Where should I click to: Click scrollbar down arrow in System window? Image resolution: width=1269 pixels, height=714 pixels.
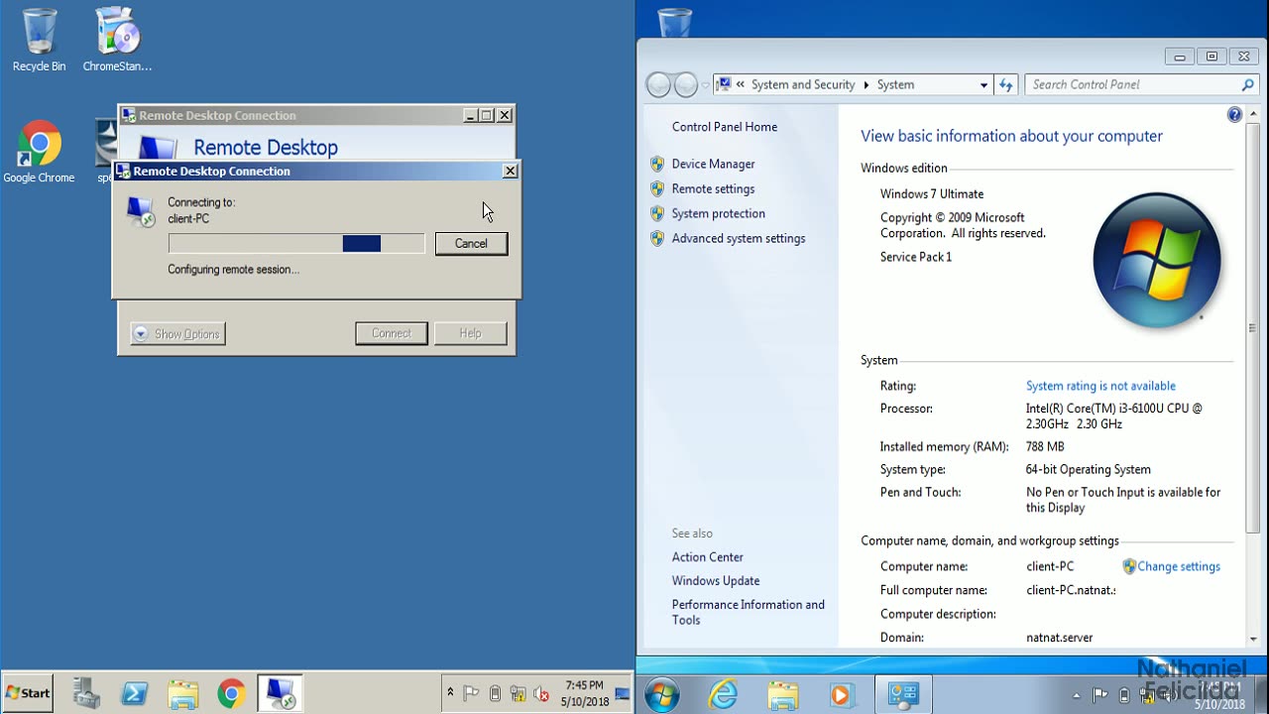tap(1253, 640)
